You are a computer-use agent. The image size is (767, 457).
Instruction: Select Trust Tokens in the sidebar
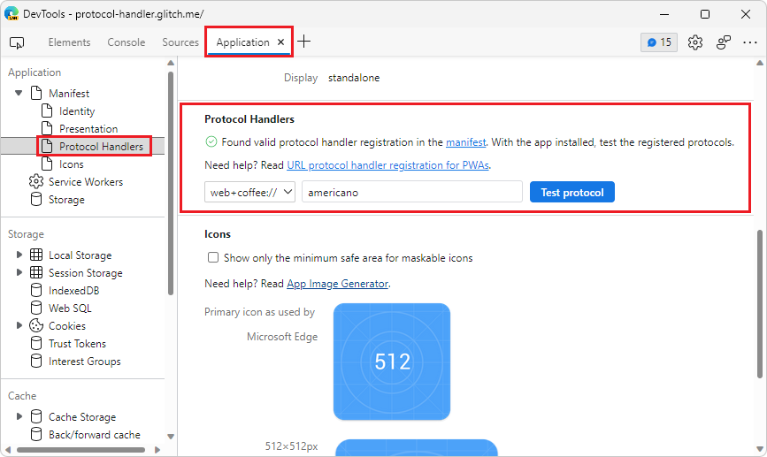click(x=77, y=343)
